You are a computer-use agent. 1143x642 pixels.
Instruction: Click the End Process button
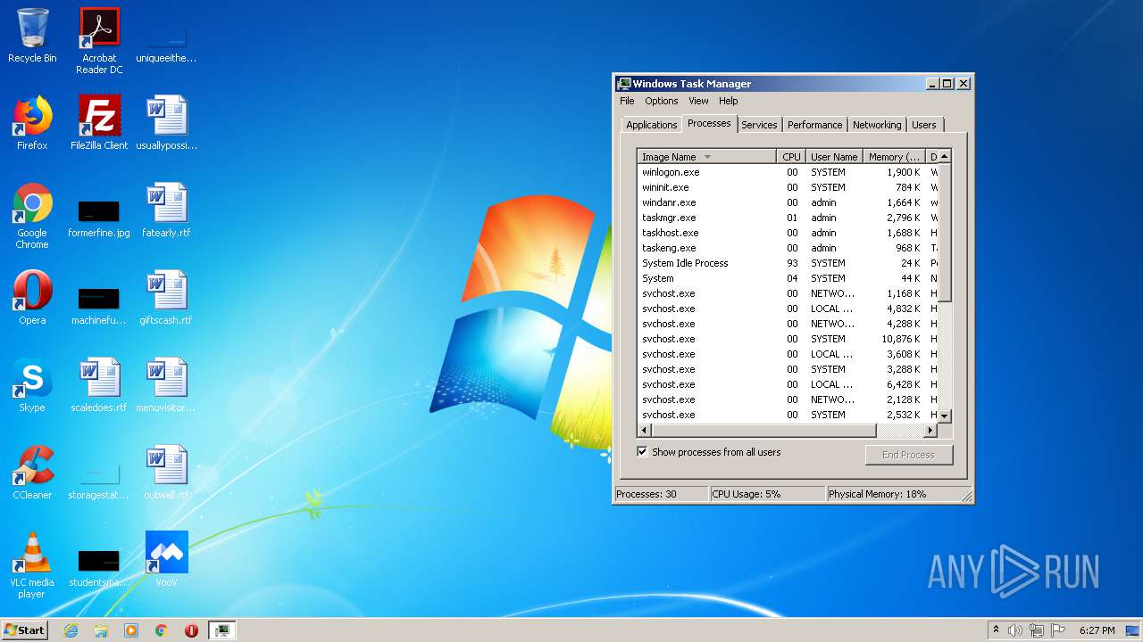[909, 455]
